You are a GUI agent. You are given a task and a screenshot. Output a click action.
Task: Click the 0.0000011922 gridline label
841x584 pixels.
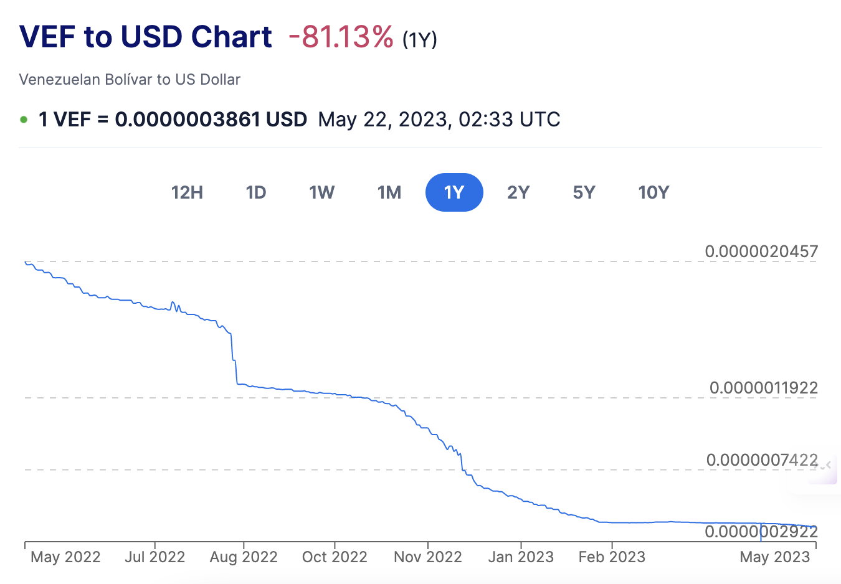pos(763,388)
